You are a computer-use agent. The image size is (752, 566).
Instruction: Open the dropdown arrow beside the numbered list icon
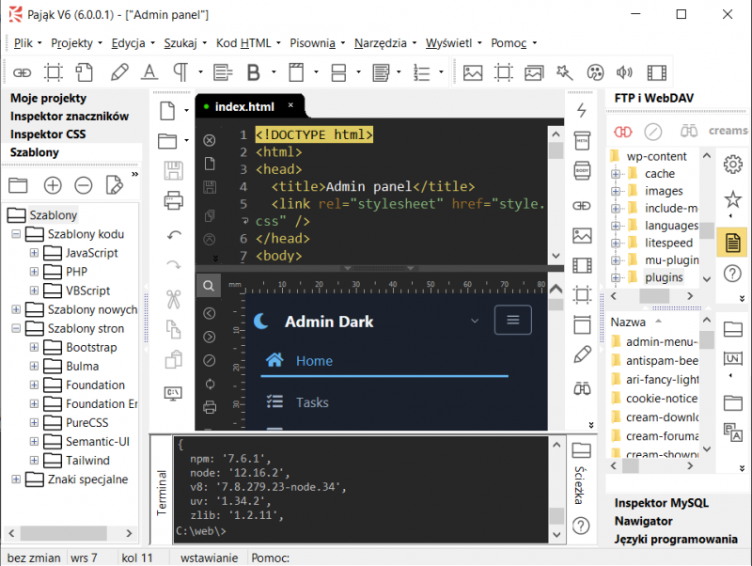441,72
